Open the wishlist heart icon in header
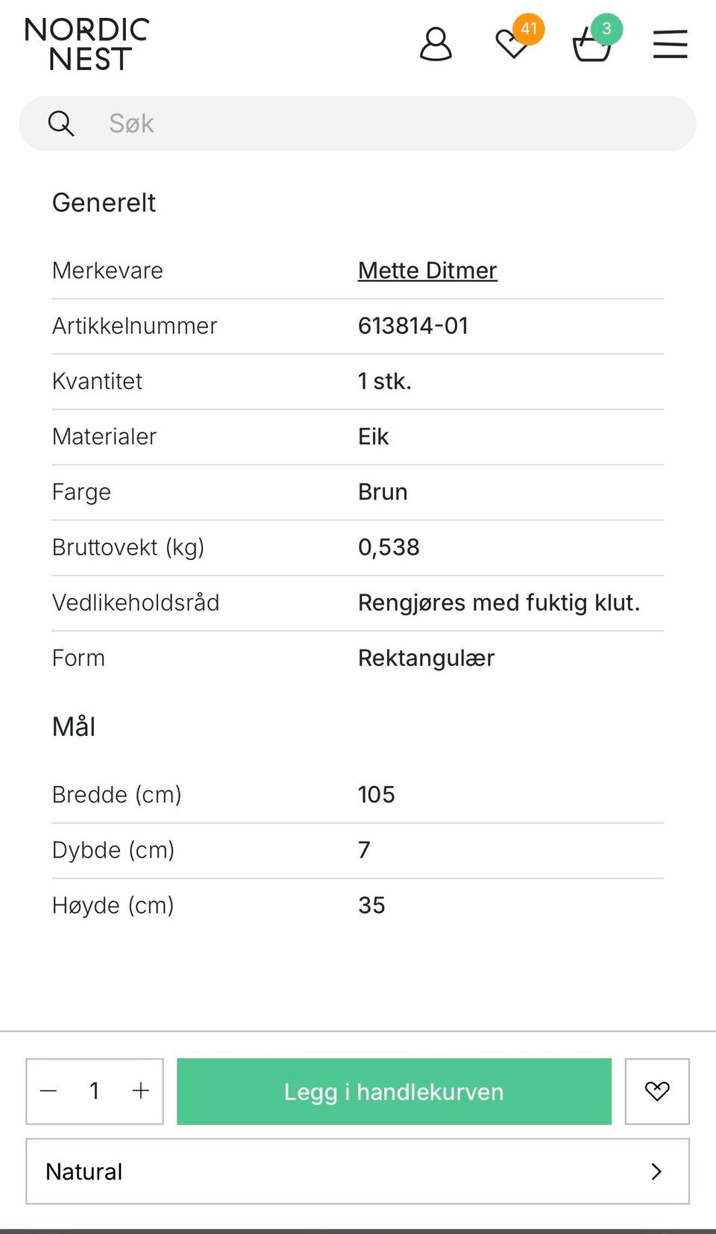The image size is (716, 1234). click(512, 45)
